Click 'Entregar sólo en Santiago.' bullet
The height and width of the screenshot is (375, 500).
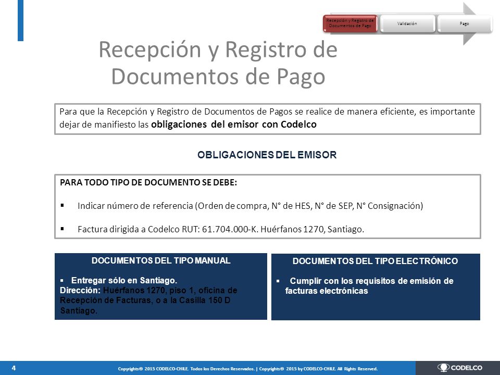click(124, 280)
